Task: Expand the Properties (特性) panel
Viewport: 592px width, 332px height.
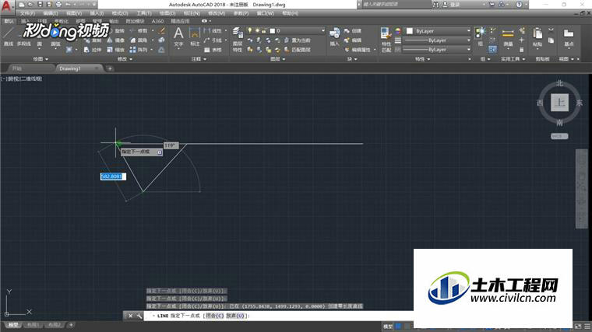Action: pyautogui.click(x=422, y=59)
